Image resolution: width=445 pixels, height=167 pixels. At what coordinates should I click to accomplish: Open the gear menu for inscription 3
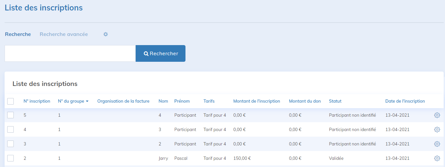point(437,144)
